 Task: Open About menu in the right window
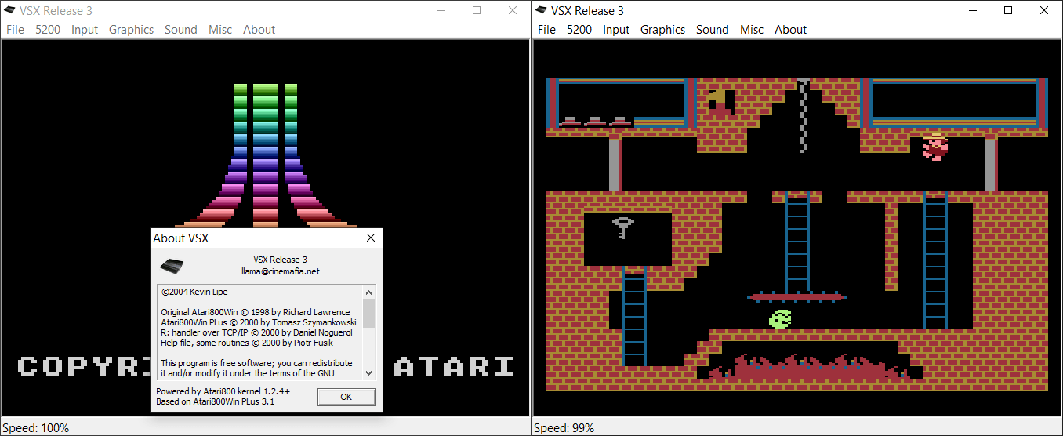click(x=790, y=30)
